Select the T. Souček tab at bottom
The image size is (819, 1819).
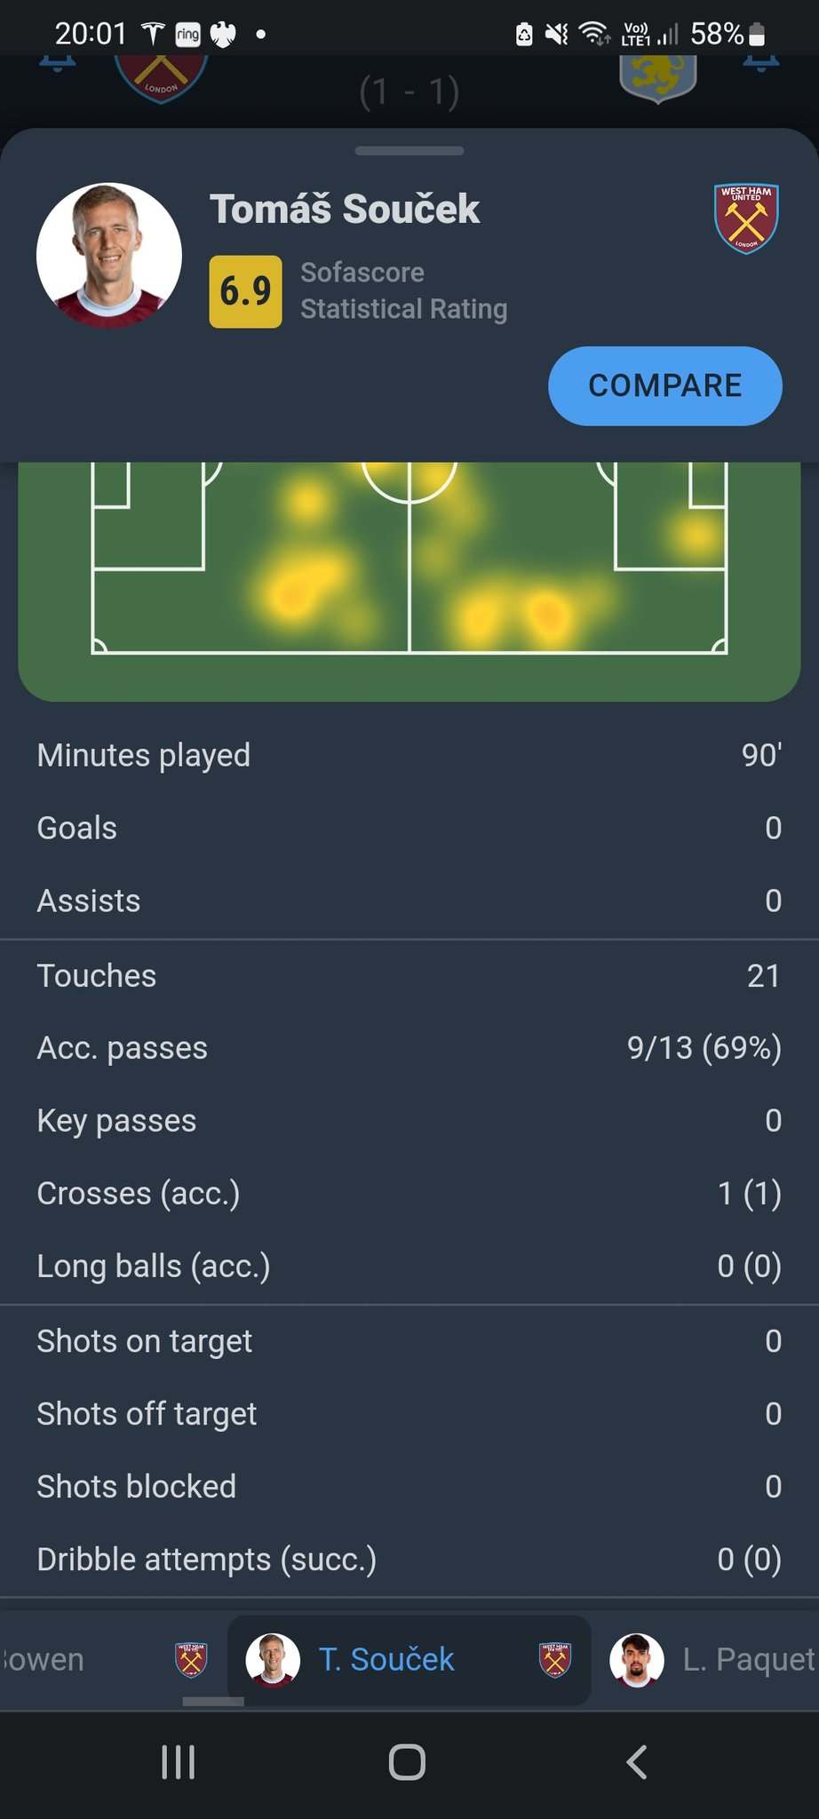tap(409, 1659)
